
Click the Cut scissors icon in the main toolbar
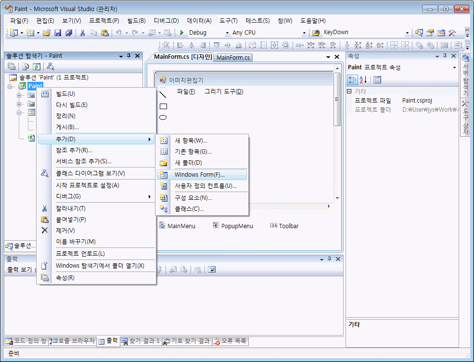(x=82, y=33)
